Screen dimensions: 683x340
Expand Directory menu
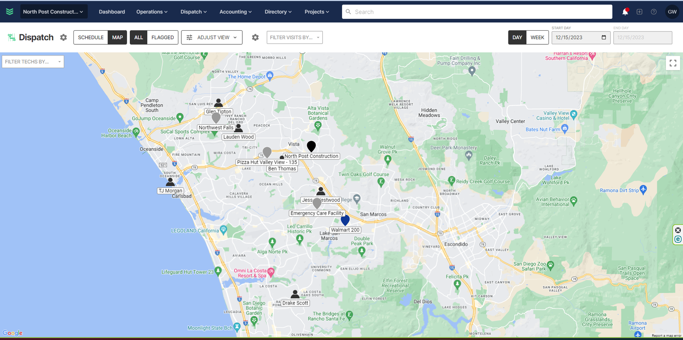pos(278,12)
